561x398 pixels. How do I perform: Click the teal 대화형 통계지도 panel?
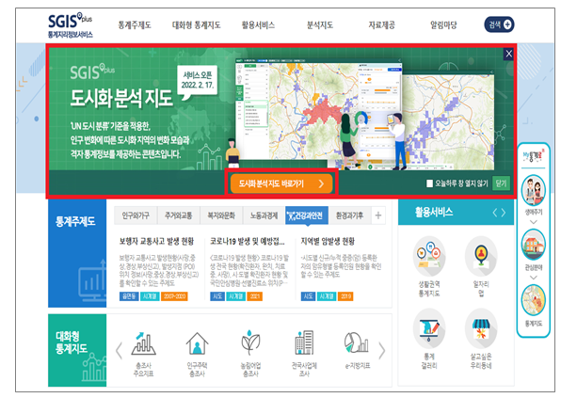click(x=77, y=350)
